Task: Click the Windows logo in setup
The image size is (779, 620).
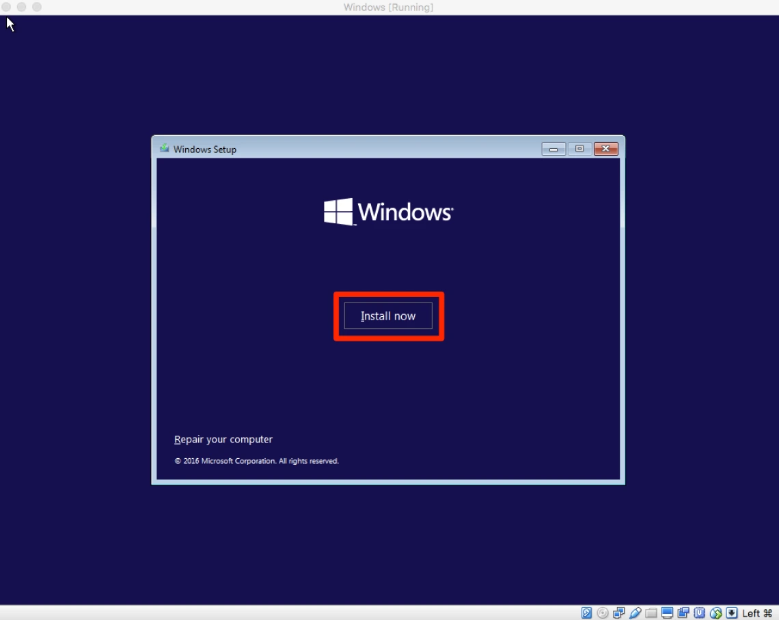Action: [389, 212]
